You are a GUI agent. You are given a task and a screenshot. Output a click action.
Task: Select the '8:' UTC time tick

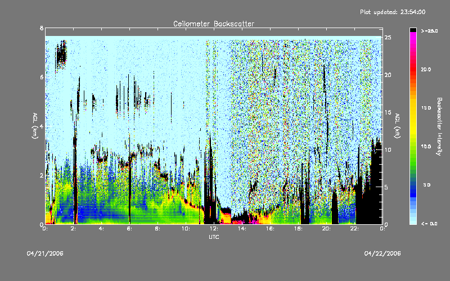point(157,229)
